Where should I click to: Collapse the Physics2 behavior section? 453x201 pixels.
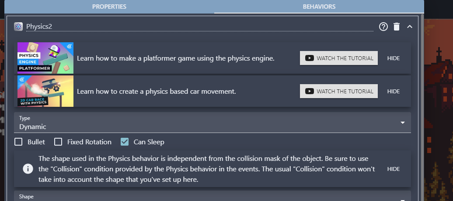(409, 27)
